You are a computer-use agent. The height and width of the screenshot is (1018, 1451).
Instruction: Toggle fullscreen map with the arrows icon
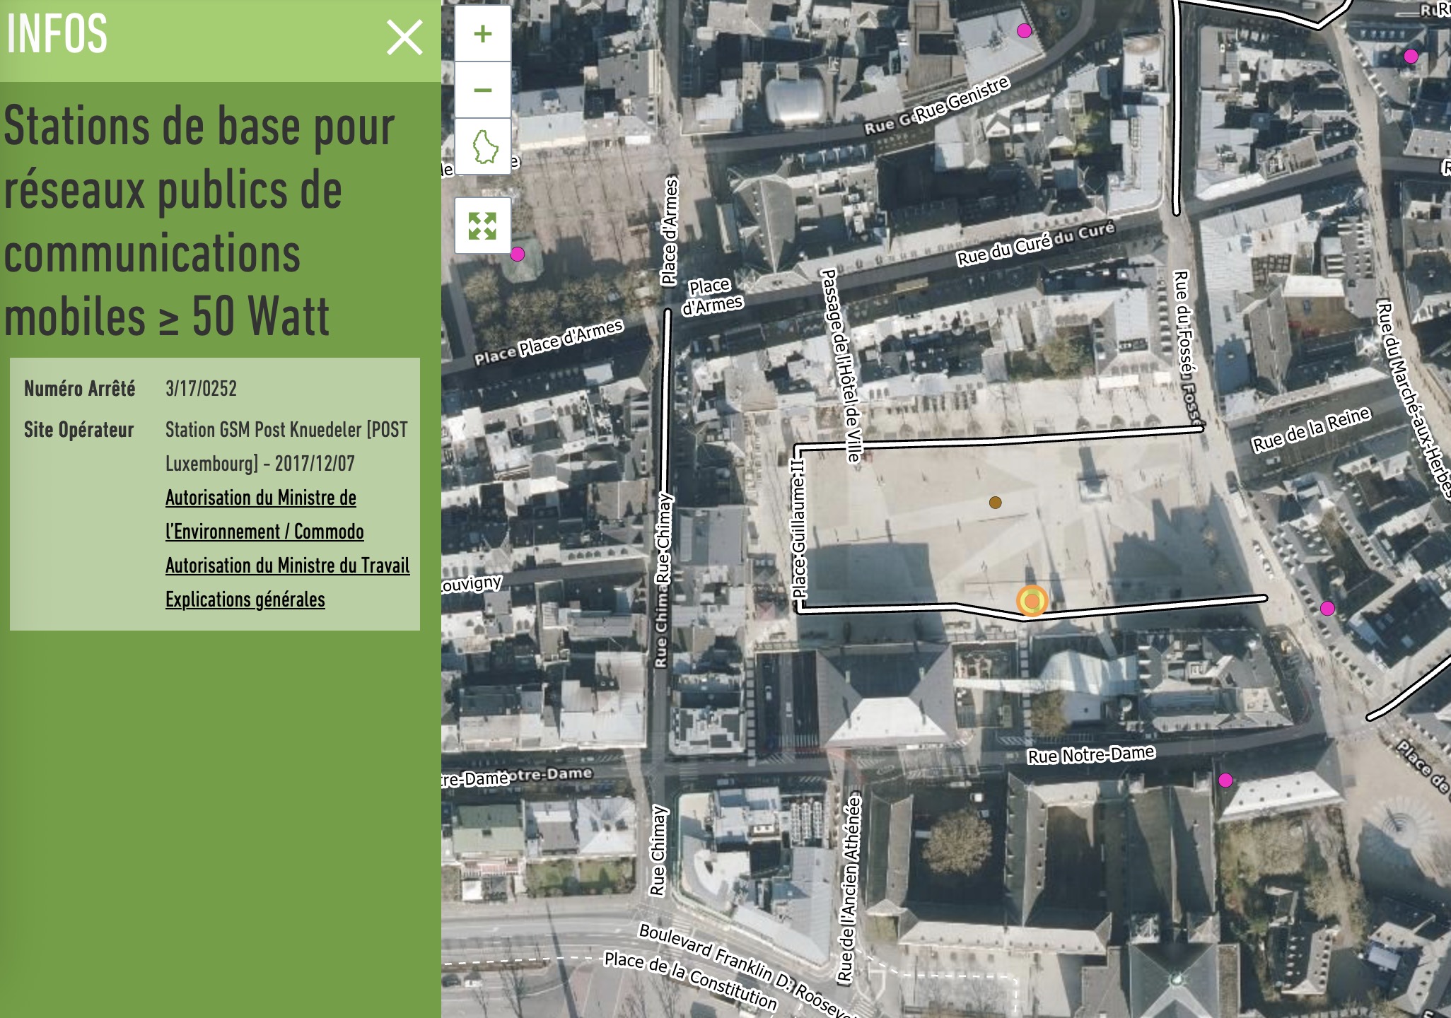pos(483,226)
